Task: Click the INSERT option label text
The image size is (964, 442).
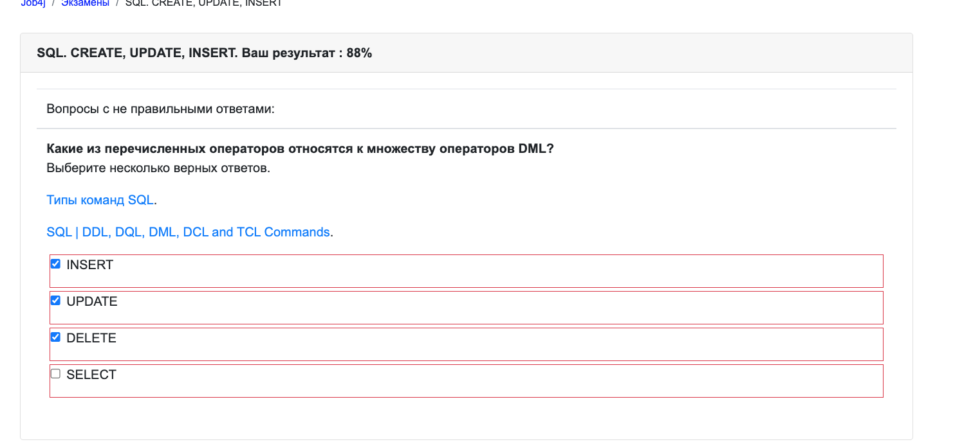Action: click(x=88, y=264)
